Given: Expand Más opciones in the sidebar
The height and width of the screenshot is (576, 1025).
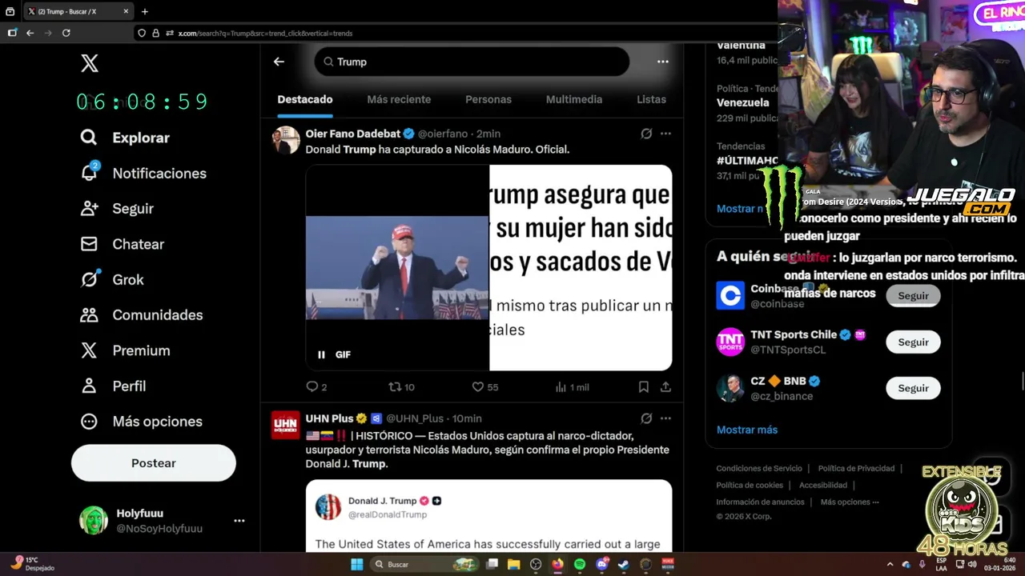Looking at the screenshot, I should click(141, 421).
